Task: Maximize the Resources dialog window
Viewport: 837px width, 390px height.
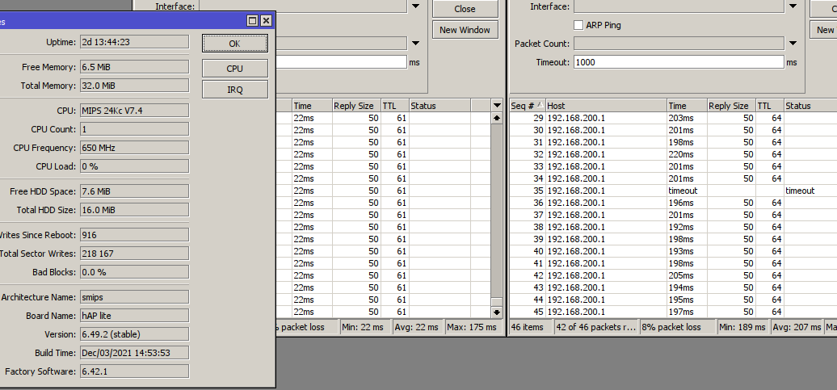Action: [x=253, y=21]
